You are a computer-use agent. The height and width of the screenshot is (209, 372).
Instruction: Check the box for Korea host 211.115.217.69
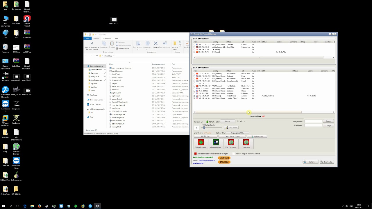pos(194,81)
